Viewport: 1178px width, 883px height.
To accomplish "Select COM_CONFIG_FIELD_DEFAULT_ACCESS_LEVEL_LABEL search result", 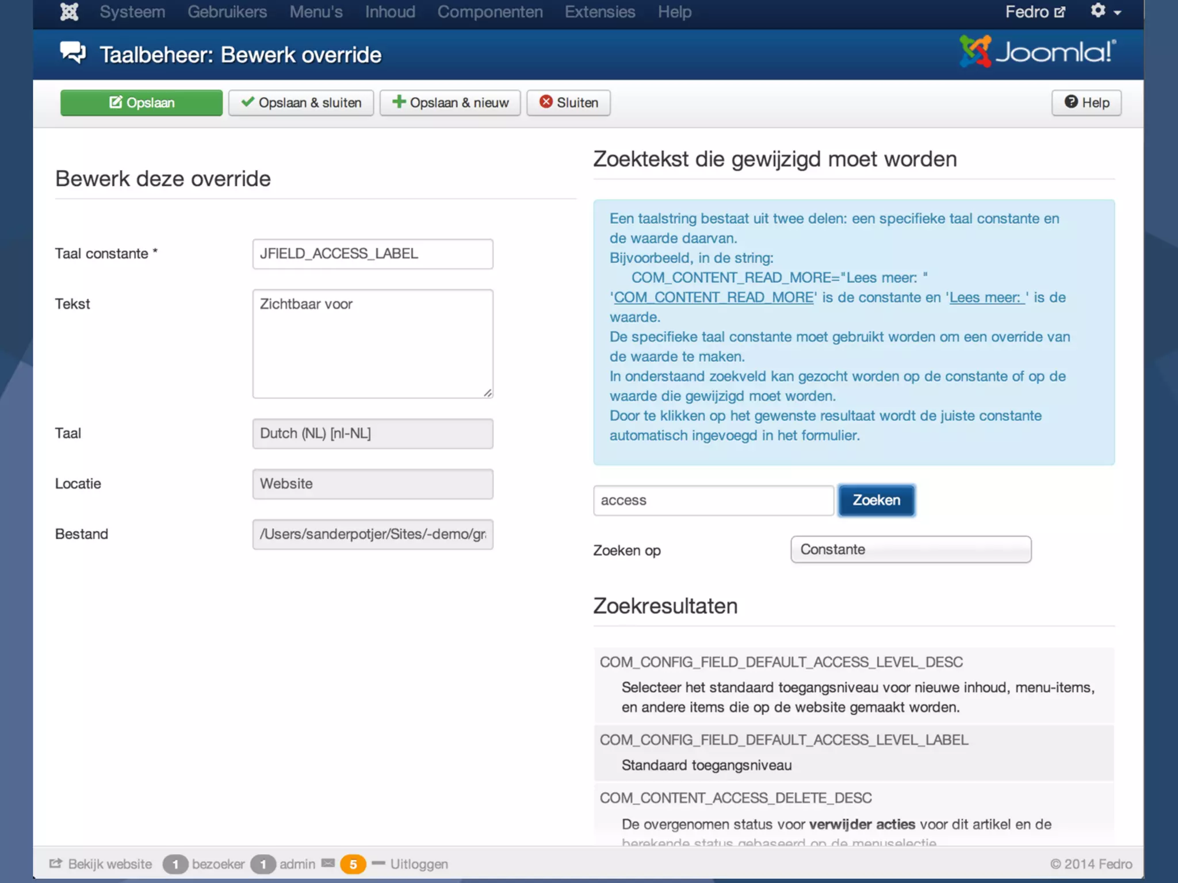I will (x=783, y=740).
